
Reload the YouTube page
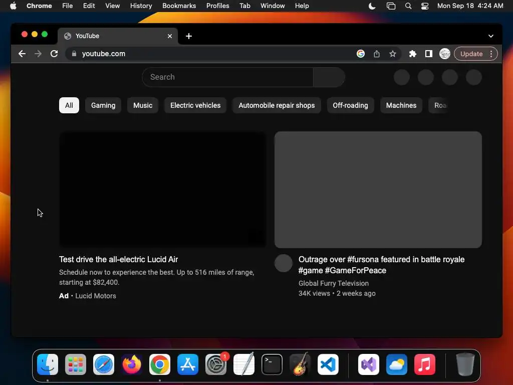coord(54,54)
